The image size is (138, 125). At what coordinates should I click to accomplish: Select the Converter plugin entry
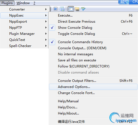(24, 9)
